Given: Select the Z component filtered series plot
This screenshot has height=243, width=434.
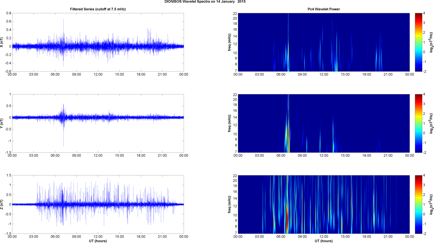Looking at the screenshot, I should (98, 204).
